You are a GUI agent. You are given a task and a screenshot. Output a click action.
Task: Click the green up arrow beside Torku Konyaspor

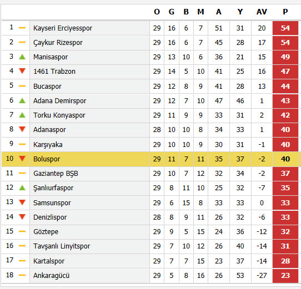coord(22,115)
